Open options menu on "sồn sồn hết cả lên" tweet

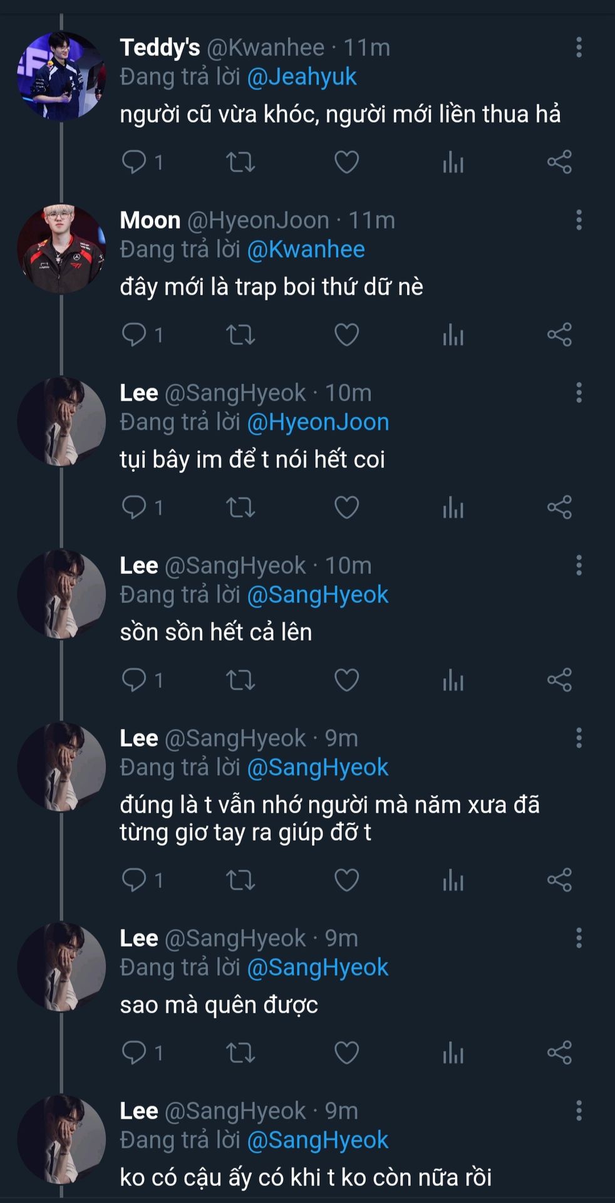(x=579, y=565)
